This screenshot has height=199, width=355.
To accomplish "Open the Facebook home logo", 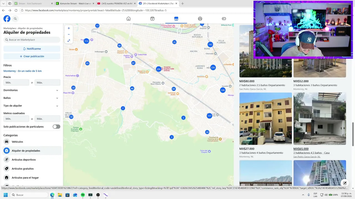I will [7, 19].
